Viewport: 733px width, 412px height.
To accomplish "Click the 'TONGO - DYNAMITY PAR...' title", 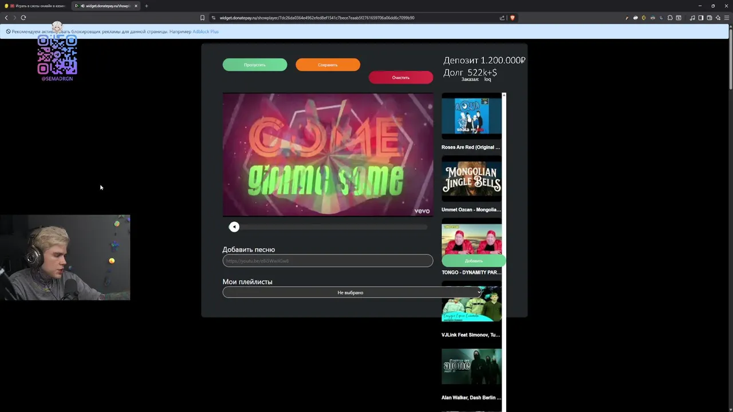I will coord(471,272).
